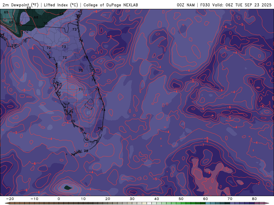The width and height of the screenshot is (274, 205).
Task: Click the -20 label on color bar
Action: (10, 199)
